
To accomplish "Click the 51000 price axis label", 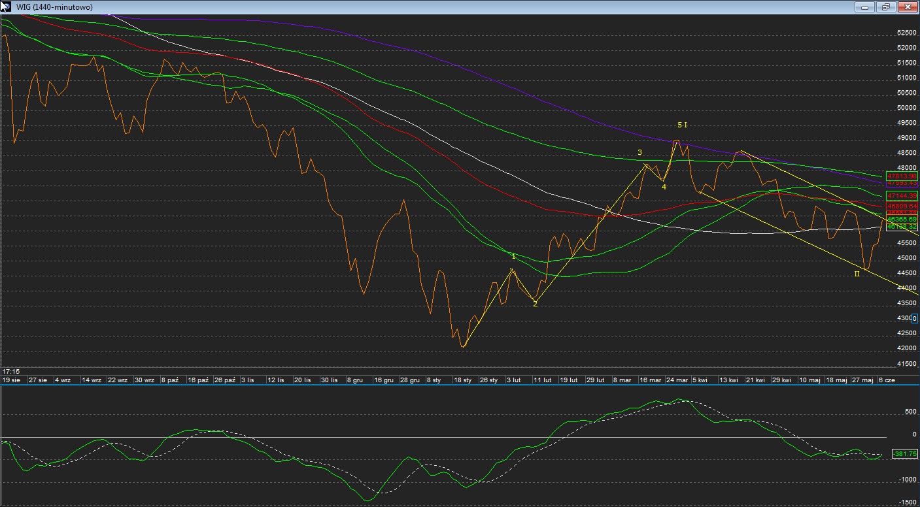I will coord(906,77).
